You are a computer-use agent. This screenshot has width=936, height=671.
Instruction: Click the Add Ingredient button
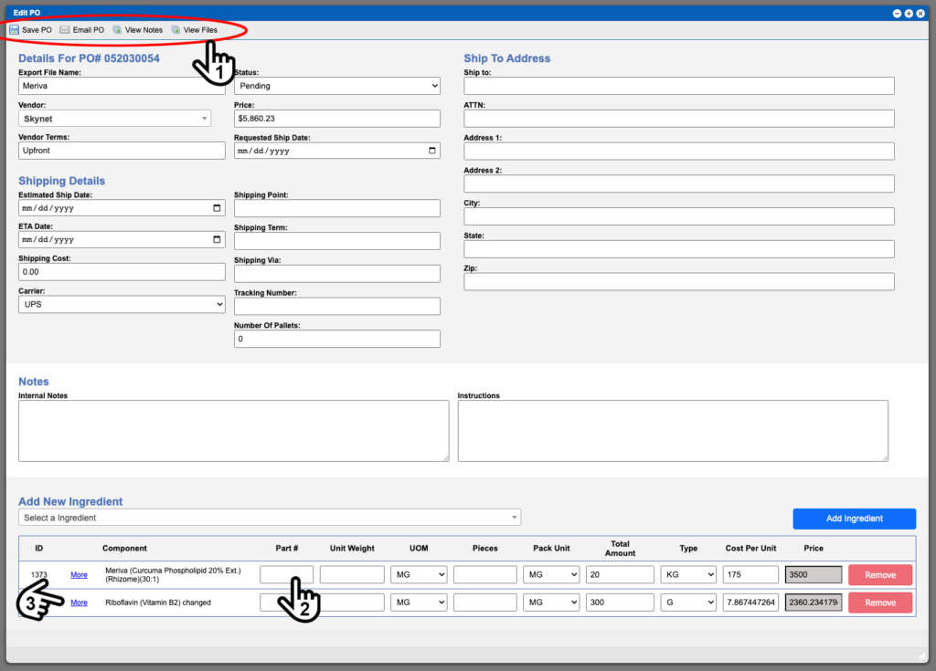(854, 518)
